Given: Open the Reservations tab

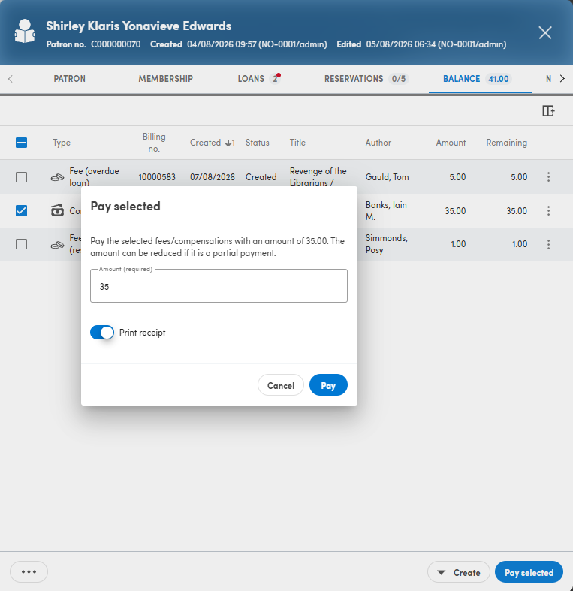Looking at the screenshot, I should pos(366,79).
